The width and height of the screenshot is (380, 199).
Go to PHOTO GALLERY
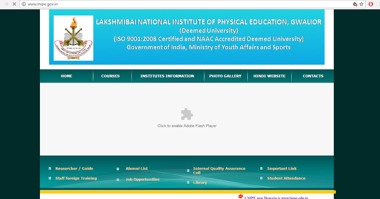point(225,76)
